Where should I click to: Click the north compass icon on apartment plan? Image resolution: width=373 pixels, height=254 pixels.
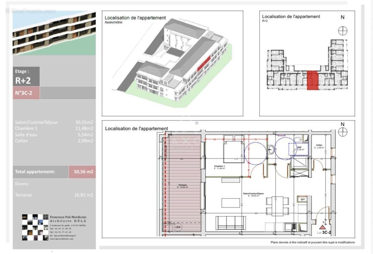342,132
